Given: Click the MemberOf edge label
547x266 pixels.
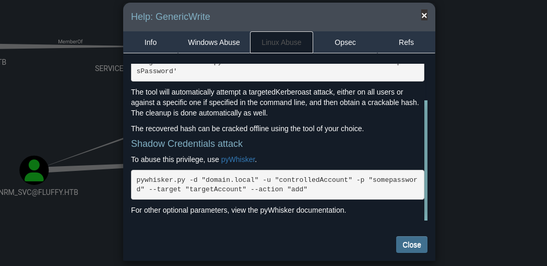Looking at the screenshot, I should 70,41.
